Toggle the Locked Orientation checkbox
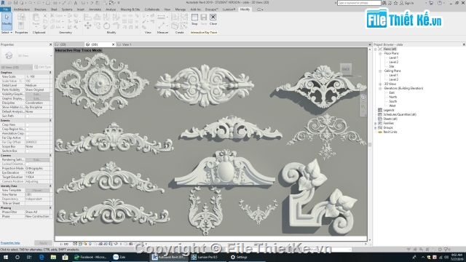This screenshot has width=466, height=262. tap(27, 164)
